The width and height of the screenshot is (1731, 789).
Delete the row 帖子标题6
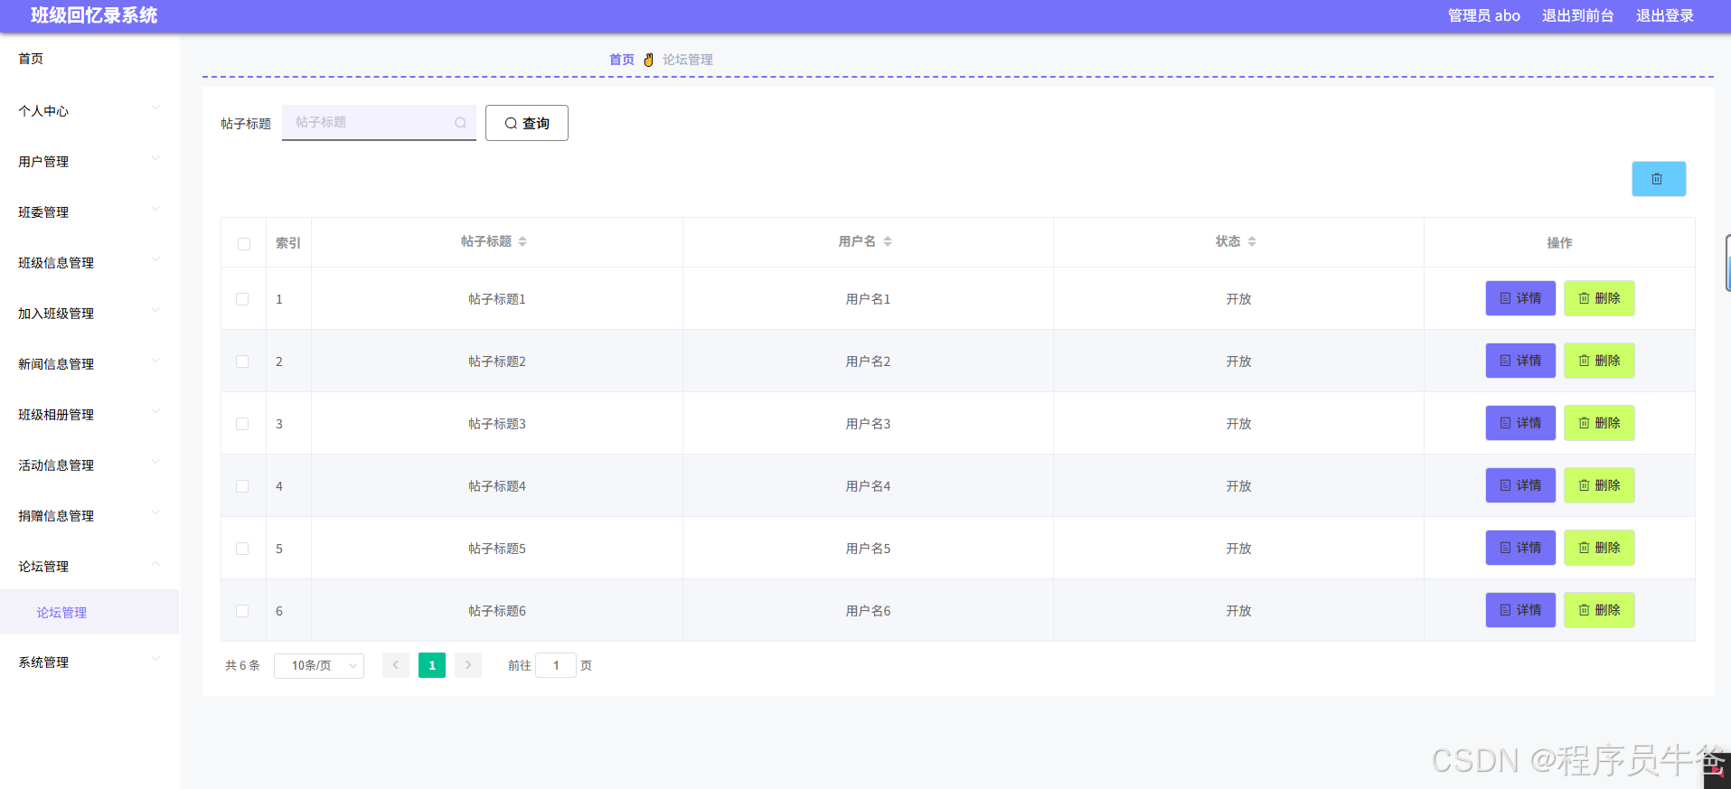tap(1599, 610)
